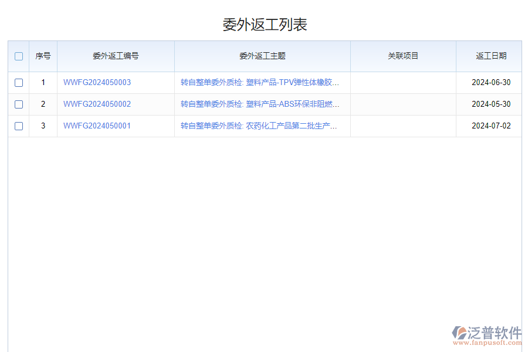Check the checkbox for row 1
Viewport: 528px width, 352px height.
pyautogui.click(x=18, y=82)
